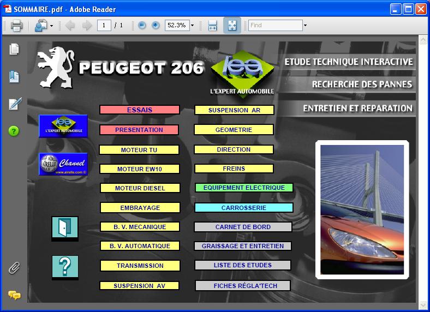Select B. V. AUTOMATIQUE button
Image resolution: width=430 pixels, height=312 pixels.
click(x=140, y=246)
